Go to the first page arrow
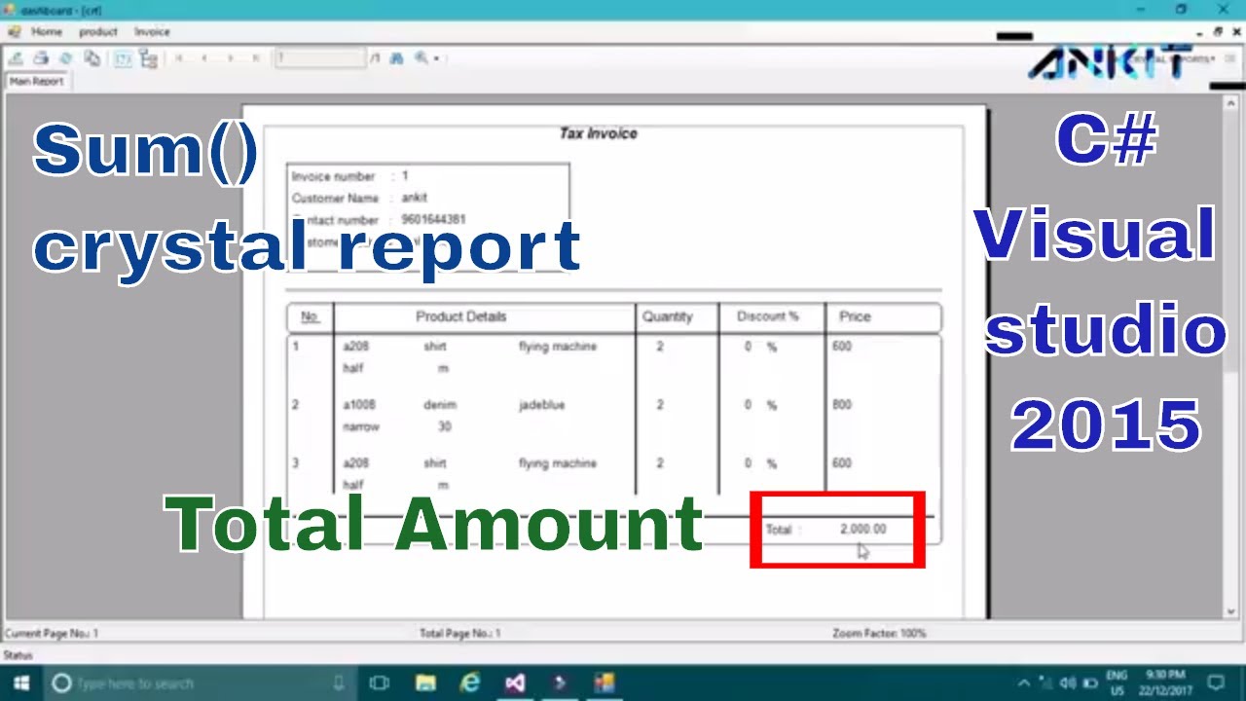Image resolution: width=1246 pixels, height=701 pixels. pyautogui.click(x=179, y=58)
